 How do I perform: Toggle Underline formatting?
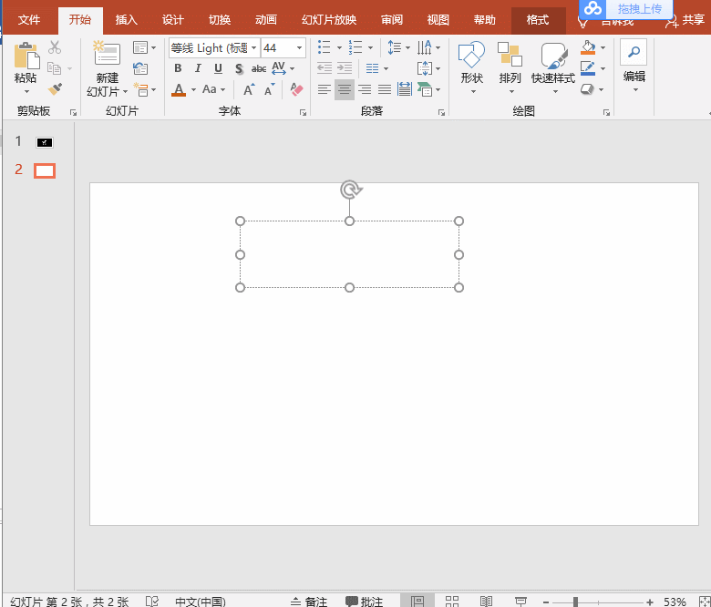(x=218, y=68)
